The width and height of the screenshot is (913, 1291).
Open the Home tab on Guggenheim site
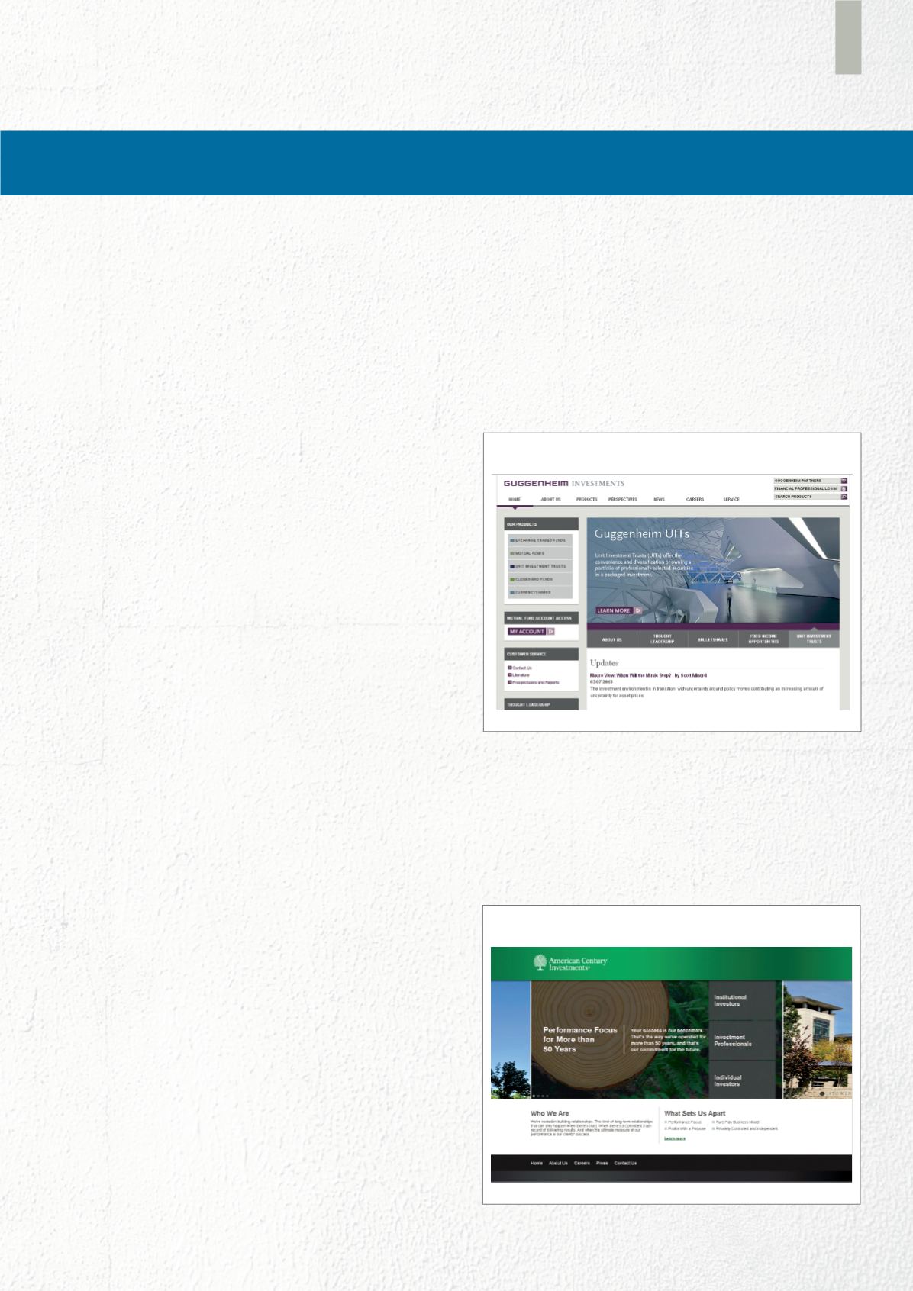(515, 499)
